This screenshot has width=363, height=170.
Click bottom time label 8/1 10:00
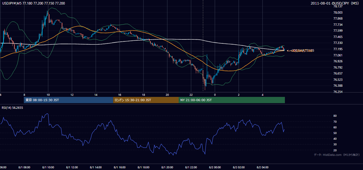48,167
